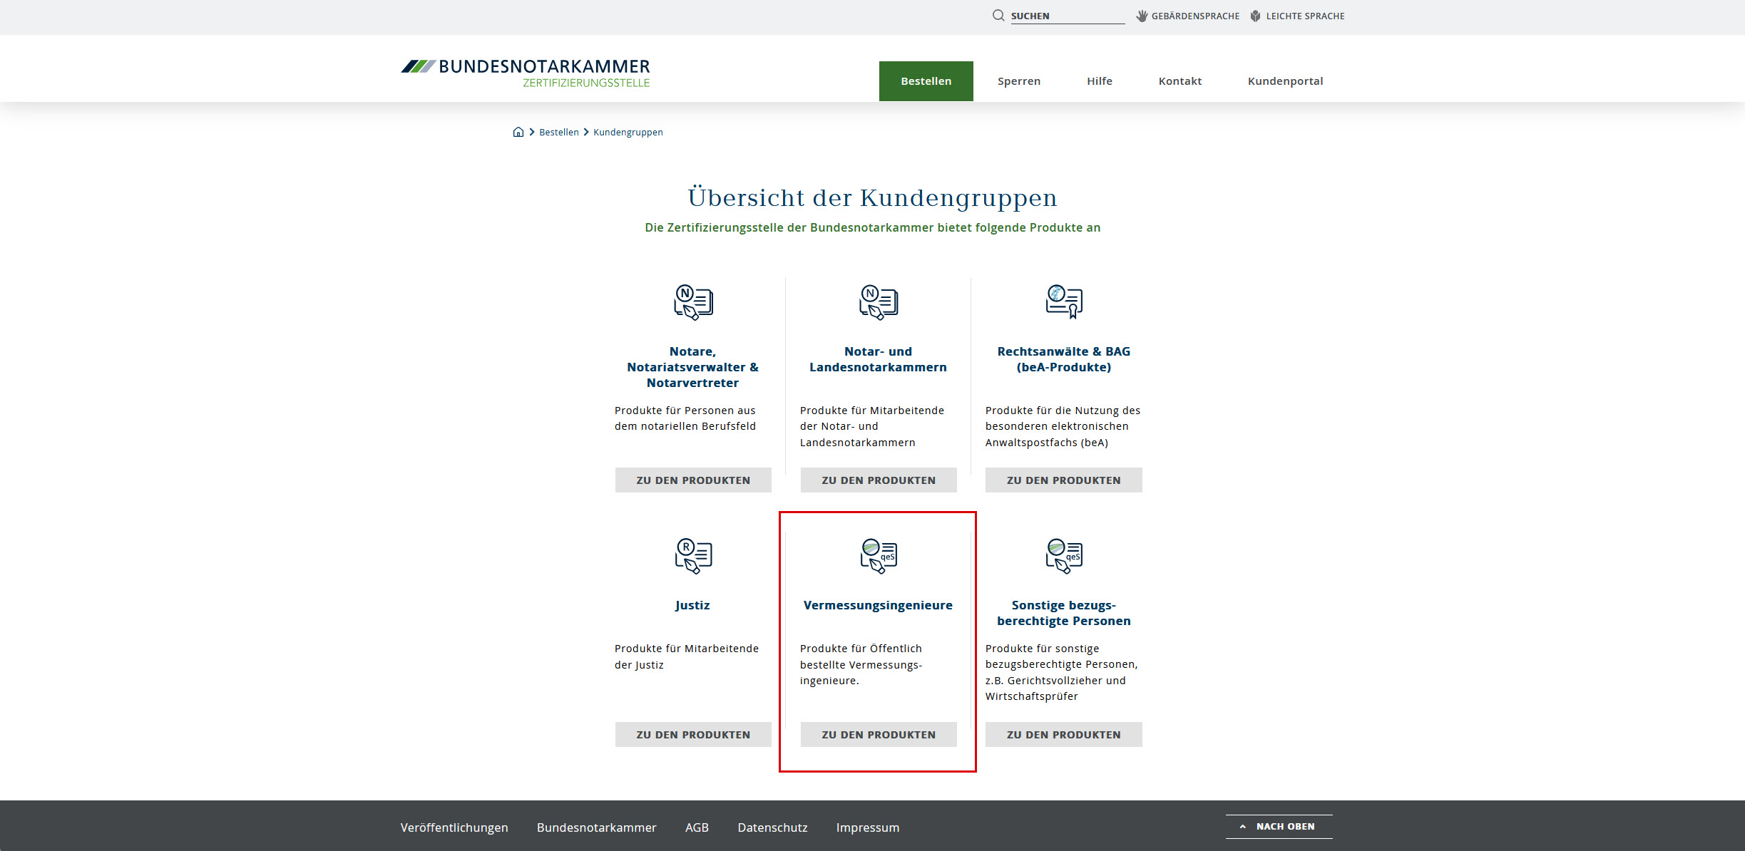
Task: Click Zu den Produkten under Rechtsanwälte & BAG
Action: (x=1064, y=480)
